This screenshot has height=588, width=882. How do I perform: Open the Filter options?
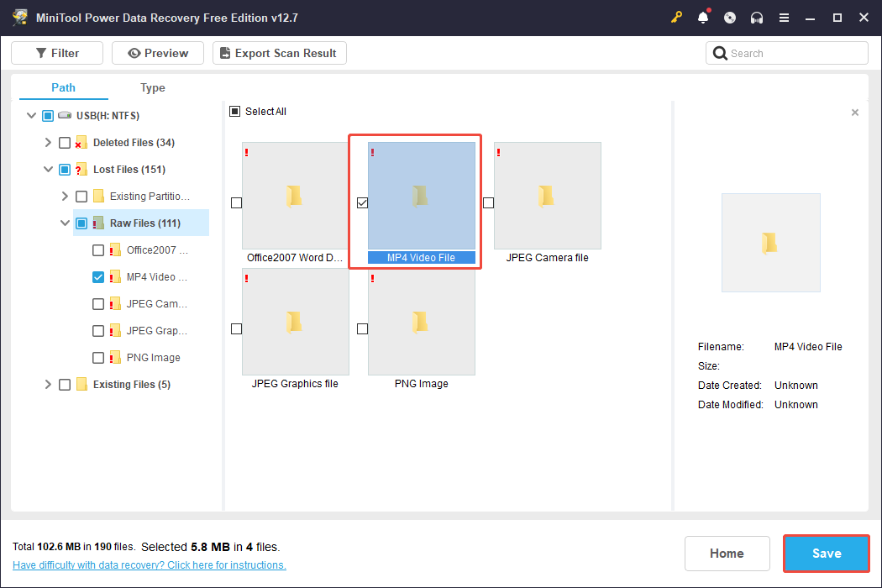[x=57, y=53]
